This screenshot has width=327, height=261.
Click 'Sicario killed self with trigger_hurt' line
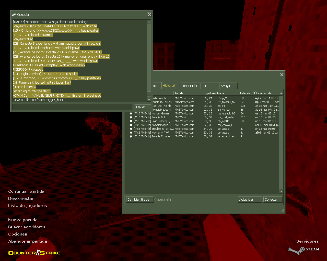pos(38,100)
